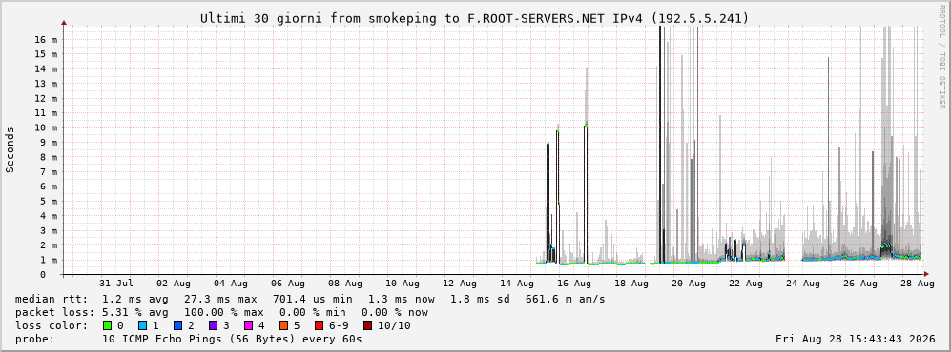
Task: Click the blue loss color 2 swatch
Action: tap(178, 325)
